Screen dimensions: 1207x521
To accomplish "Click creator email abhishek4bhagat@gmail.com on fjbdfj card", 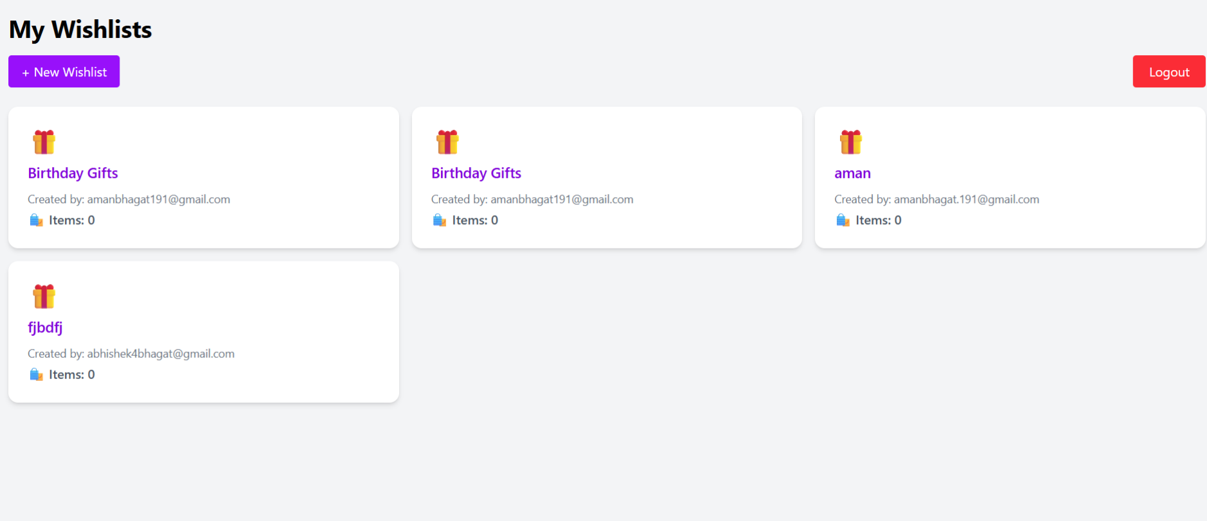I will pos(161,354).
